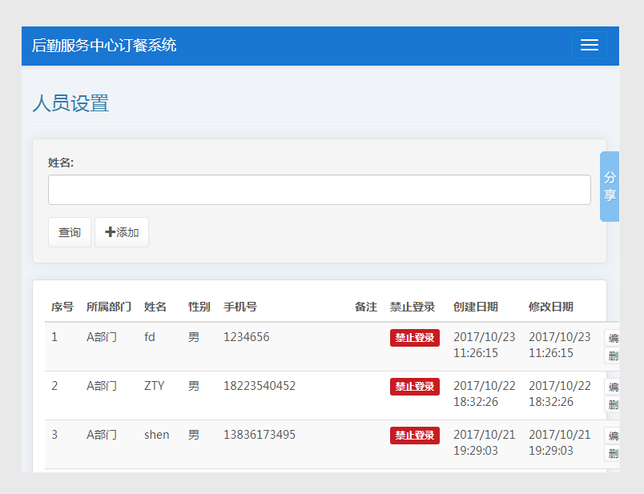The image size is (644, 494).
Task: Click the edit button for ZTY row
Action: click(613, 388)
